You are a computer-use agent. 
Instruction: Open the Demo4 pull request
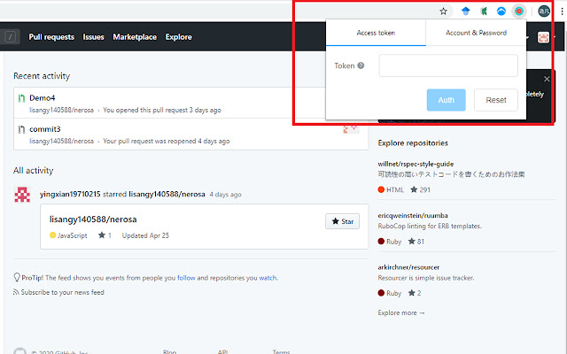tap(43, 98)
